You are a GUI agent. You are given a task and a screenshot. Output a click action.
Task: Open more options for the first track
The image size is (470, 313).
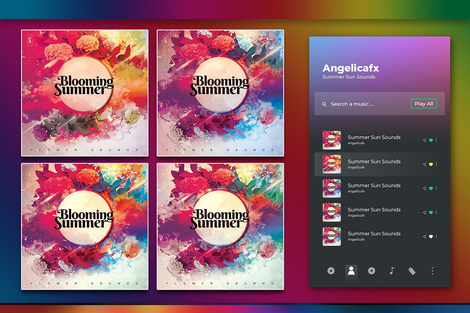437,140
